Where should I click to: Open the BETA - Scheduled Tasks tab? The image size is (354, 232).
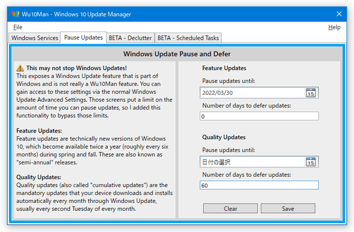coord(188,38)
